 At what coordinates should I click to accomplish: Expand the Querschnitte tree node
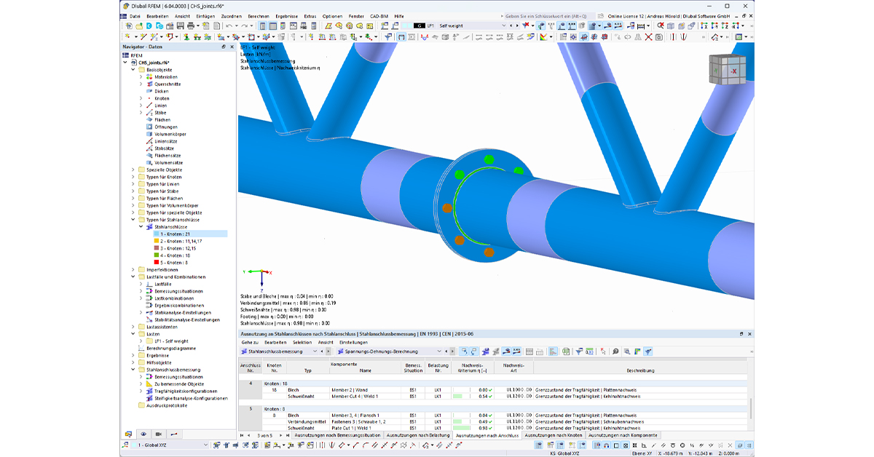pyautogui.click(x=141, y=84)
